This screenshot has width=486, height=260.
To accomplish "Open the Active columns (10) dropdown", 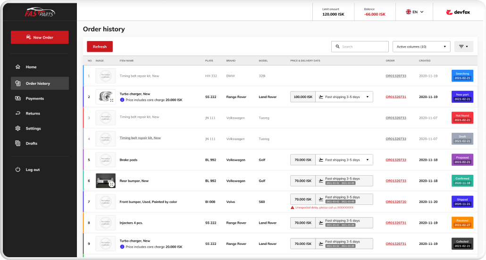I will [421, 47].
